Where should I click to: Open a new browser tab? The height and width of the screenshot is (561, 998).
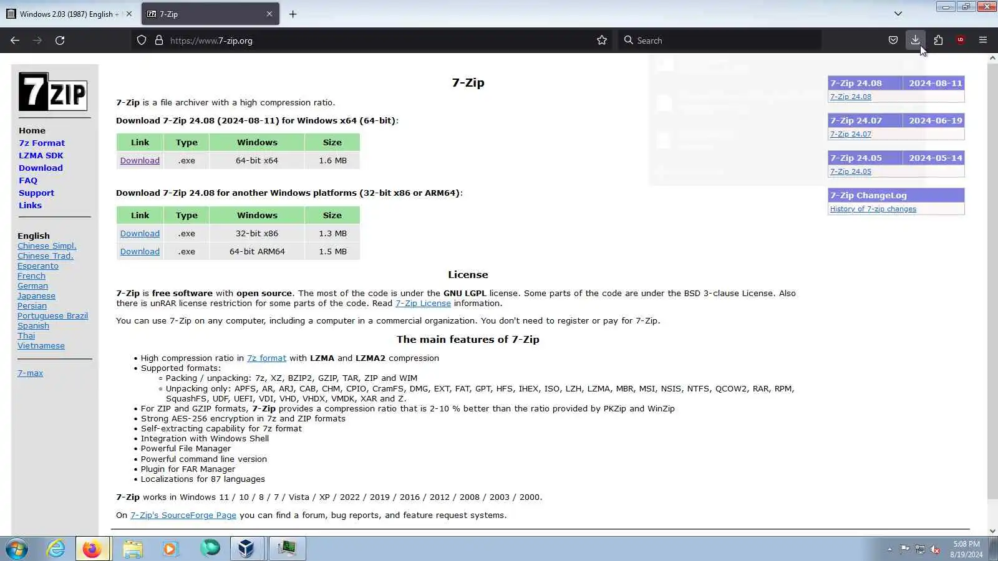tap(293, 14)
